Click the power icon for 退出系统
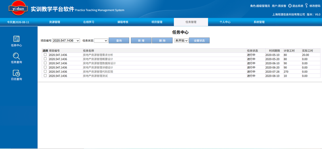The image size is (322, 149). 290,6
